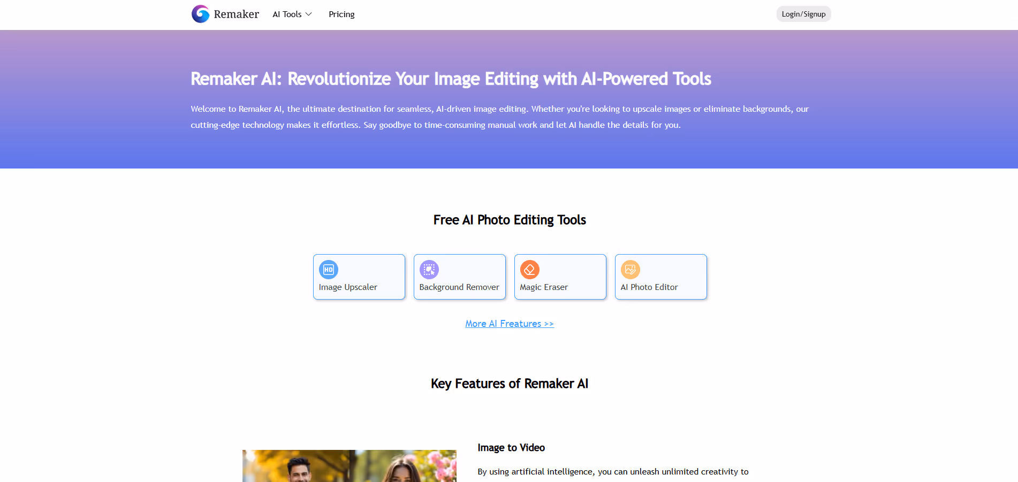The image size is (1018, 482).
Task: Click the Key Features of Remaker AI heading
Action: [x=510, y=384]
